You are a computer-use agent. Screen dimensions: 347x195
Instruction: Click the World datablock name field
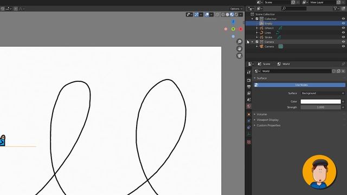(x=296, y=71)
